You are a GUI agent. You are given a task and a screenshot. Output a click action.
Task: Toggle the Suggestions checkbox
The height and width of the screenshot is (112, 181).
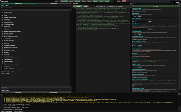108,6
